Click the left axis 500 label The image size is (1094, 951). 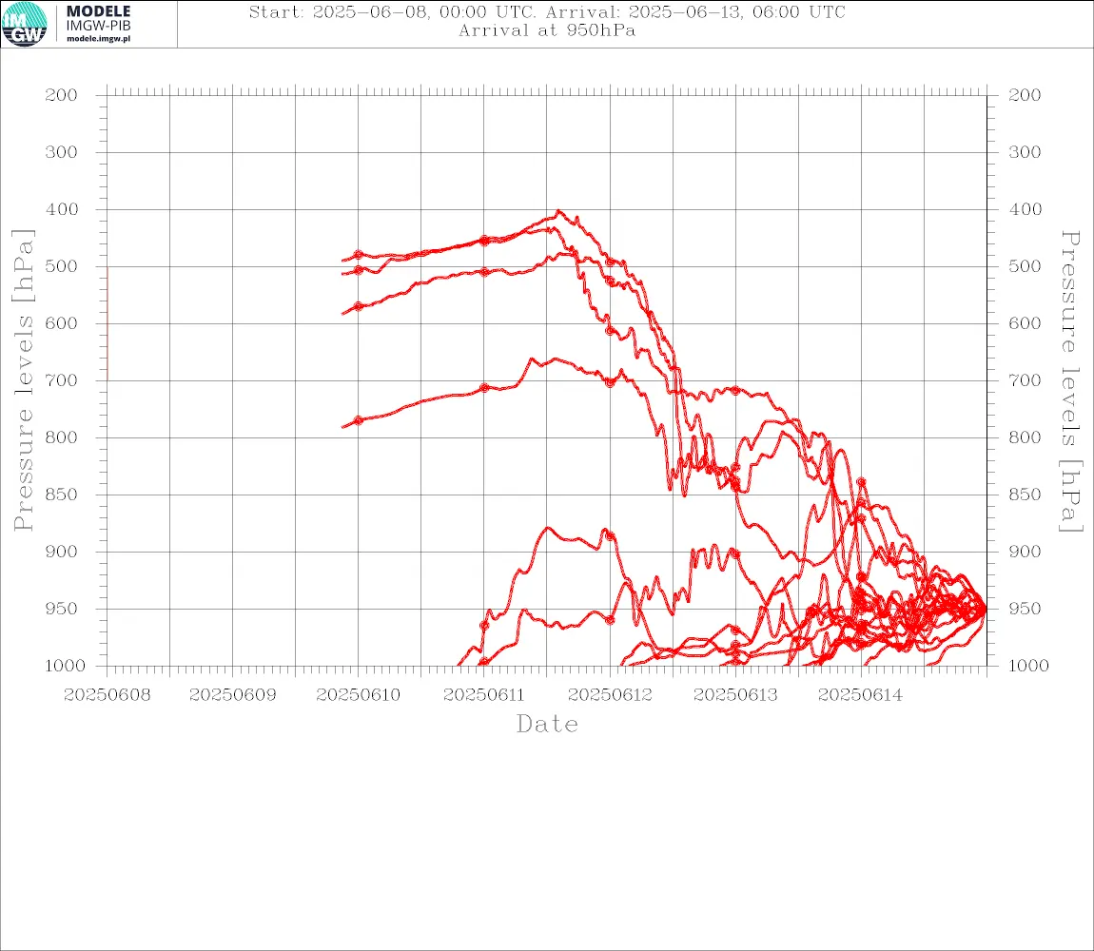click(62, 266)
